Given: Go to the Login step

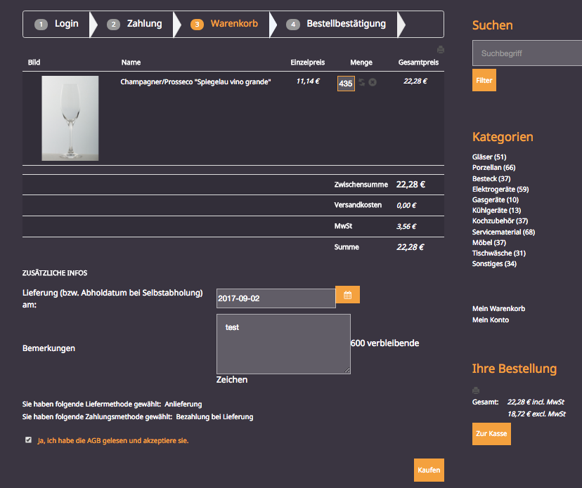Looking at the screenshot, I should pos(58,24).
